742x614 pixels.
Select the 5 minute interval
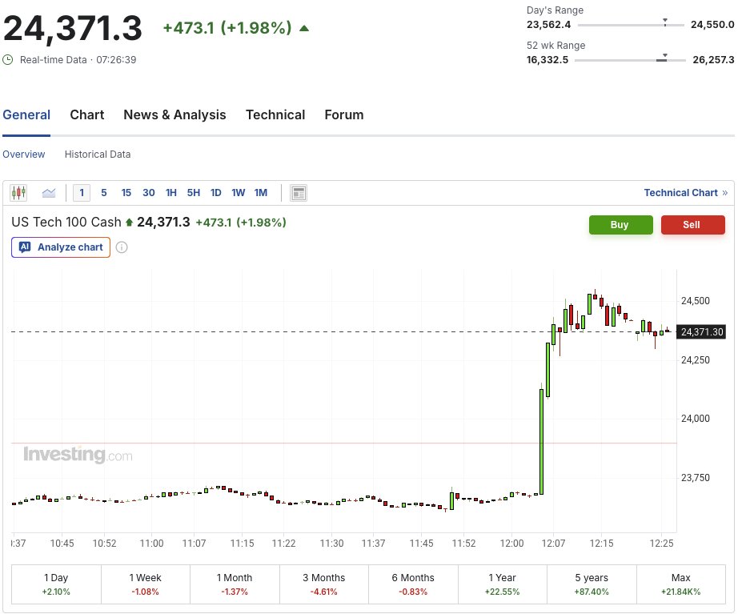tap(103, 193)
